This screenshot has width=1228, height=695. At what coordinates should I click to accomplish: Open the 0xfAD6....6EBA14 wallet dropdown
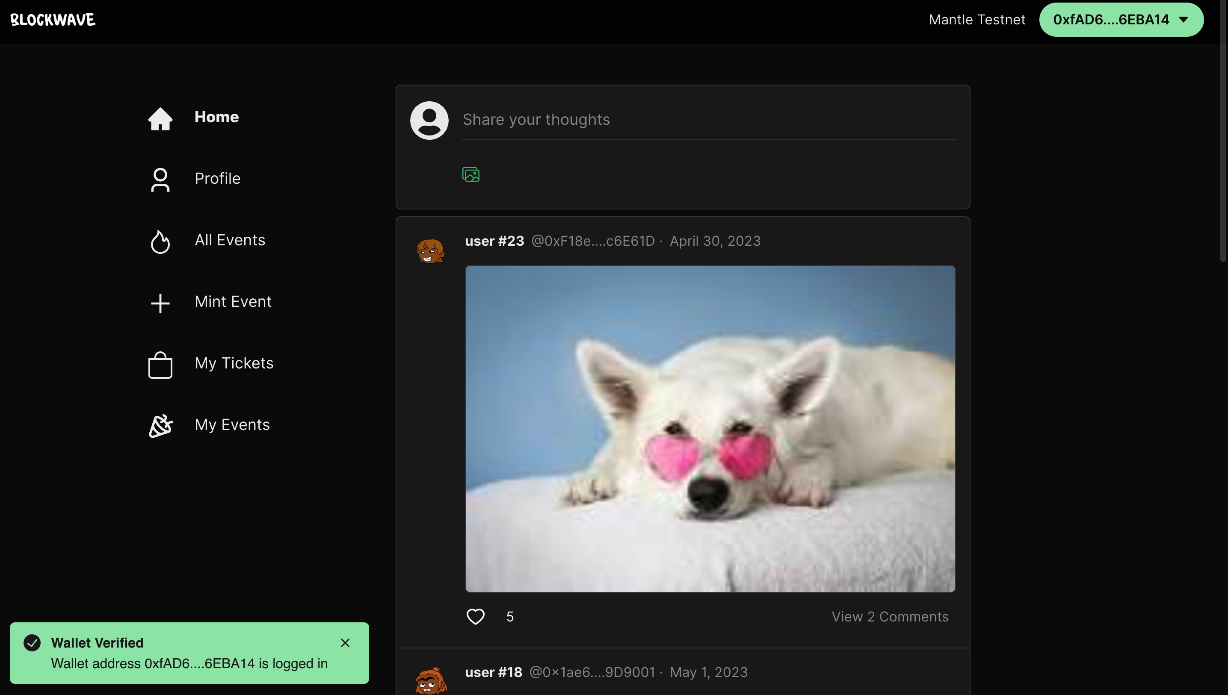(x=1121, y=20)
